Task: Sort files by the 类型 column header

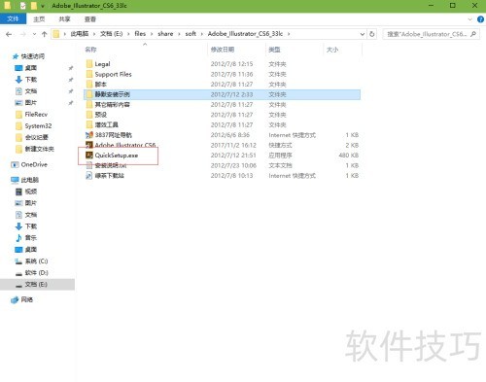Action: pyautogui.click(x=274, y=50)
